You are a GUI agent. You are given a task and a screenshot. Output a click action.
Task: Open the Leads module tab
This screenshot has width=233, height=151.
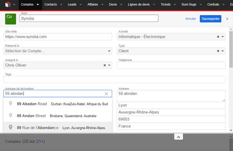tap(72, 5)
